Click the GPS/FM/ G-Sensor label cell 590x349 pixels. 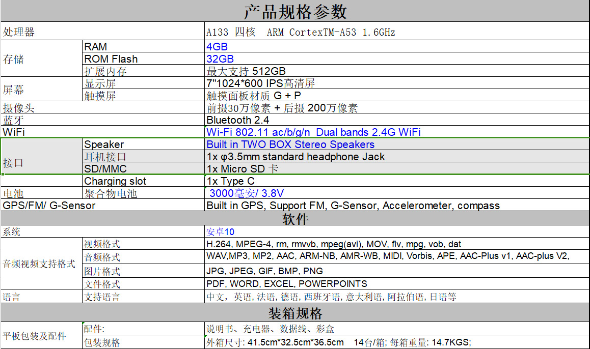coord(102,205)
